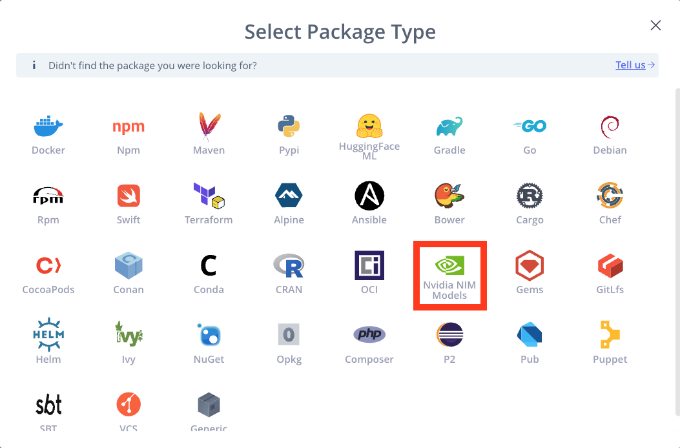680x448 pixels.
Task: Select the Gradle package type
Action: [449, 132]
